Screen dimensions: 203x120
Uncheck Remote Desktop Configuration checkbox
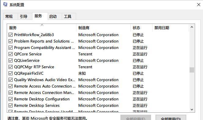[10, 99]
